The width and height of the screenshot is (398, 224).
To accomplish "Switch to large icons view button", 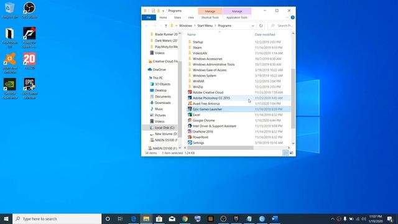I will tap(292, 153).
